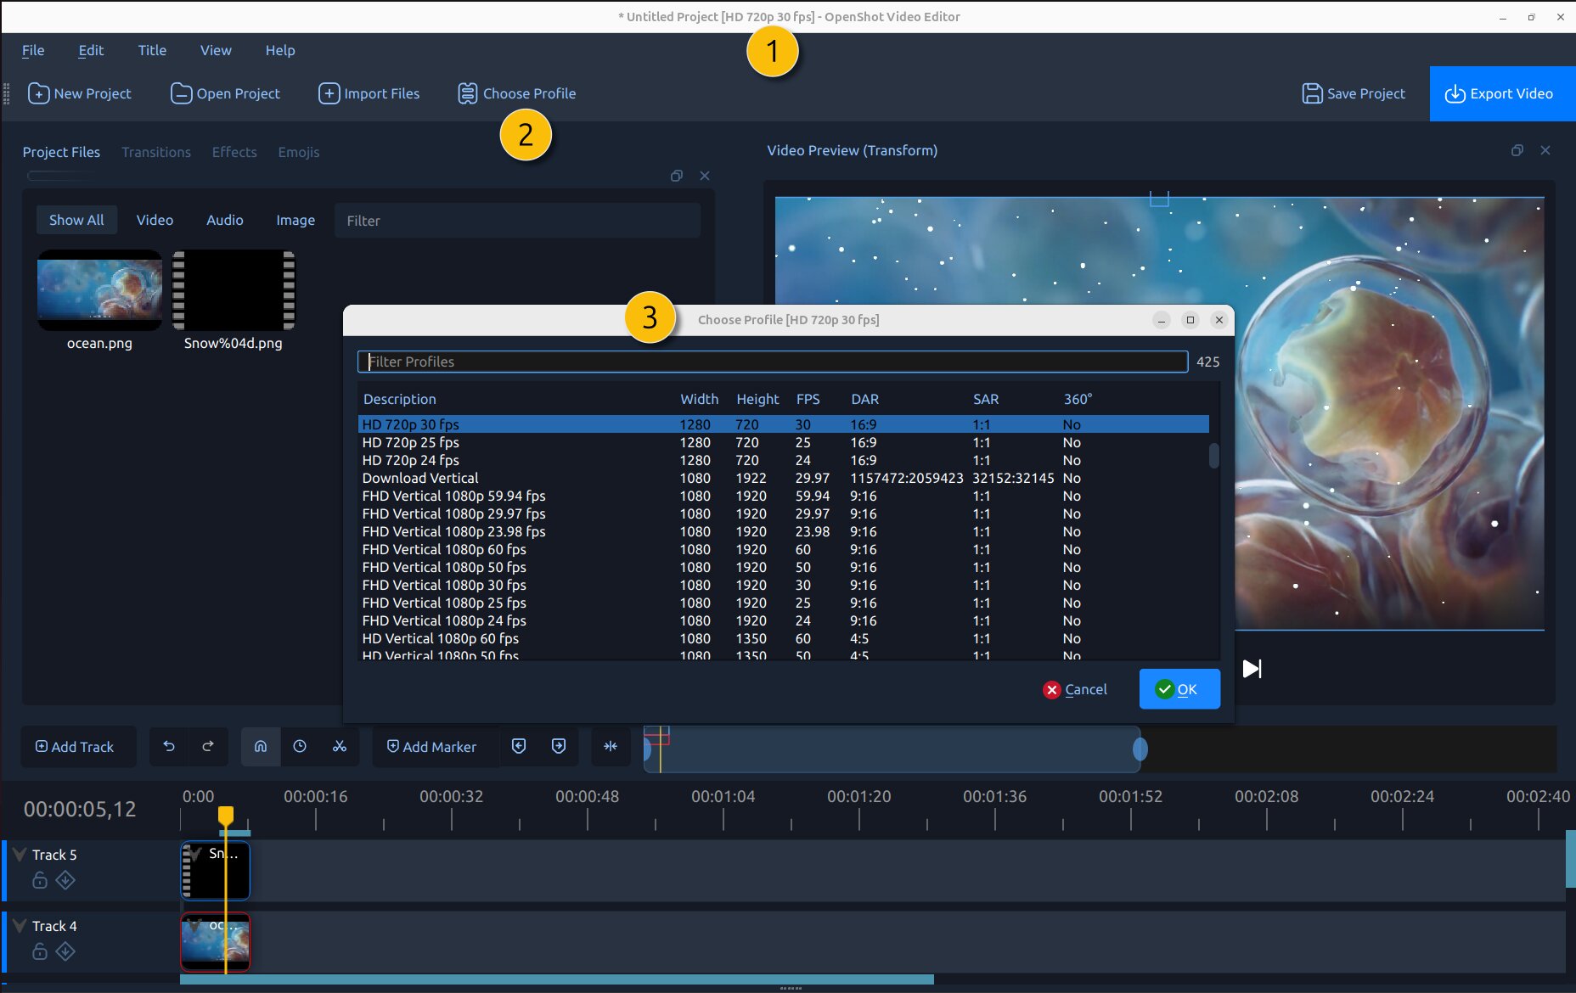Screen dimensions: 1576x993
Task: Click the Add Marker button
Action: [x=431, y=746]
